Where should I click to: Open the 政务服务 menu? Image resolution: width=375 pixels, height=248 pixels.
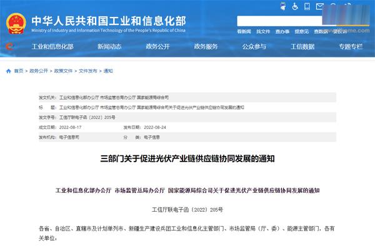click(x=206, y=46)
